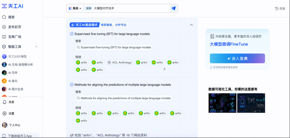The width and height of the screenshot is (290, 138).
Task: Open AI 写作 tool
Action: [13, 73]
